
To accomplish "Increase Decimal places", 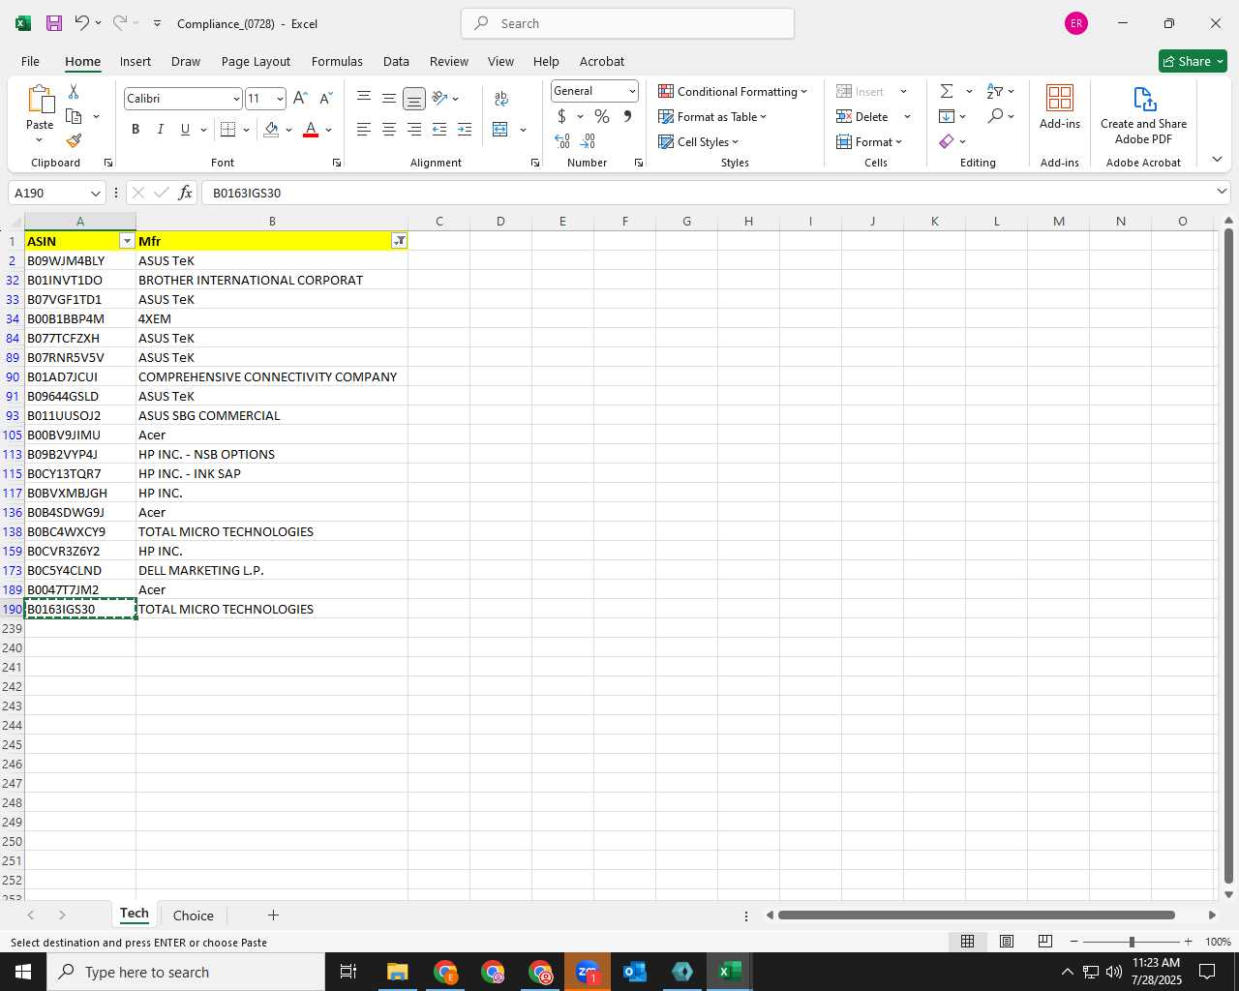I will pos(562,141).
